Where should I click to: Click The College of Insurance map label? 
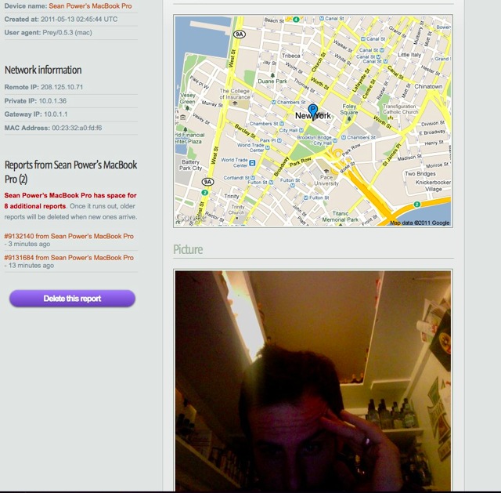tap(235, 94)
